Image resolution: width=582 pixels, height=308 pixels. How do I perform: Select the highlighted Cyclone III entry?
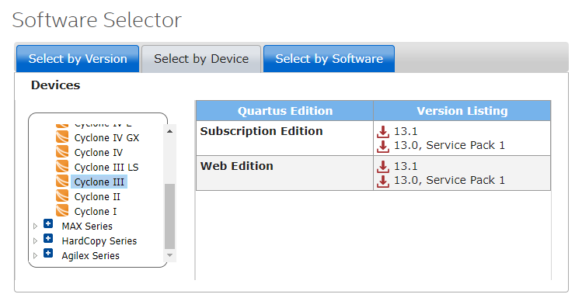click(99, 182)
